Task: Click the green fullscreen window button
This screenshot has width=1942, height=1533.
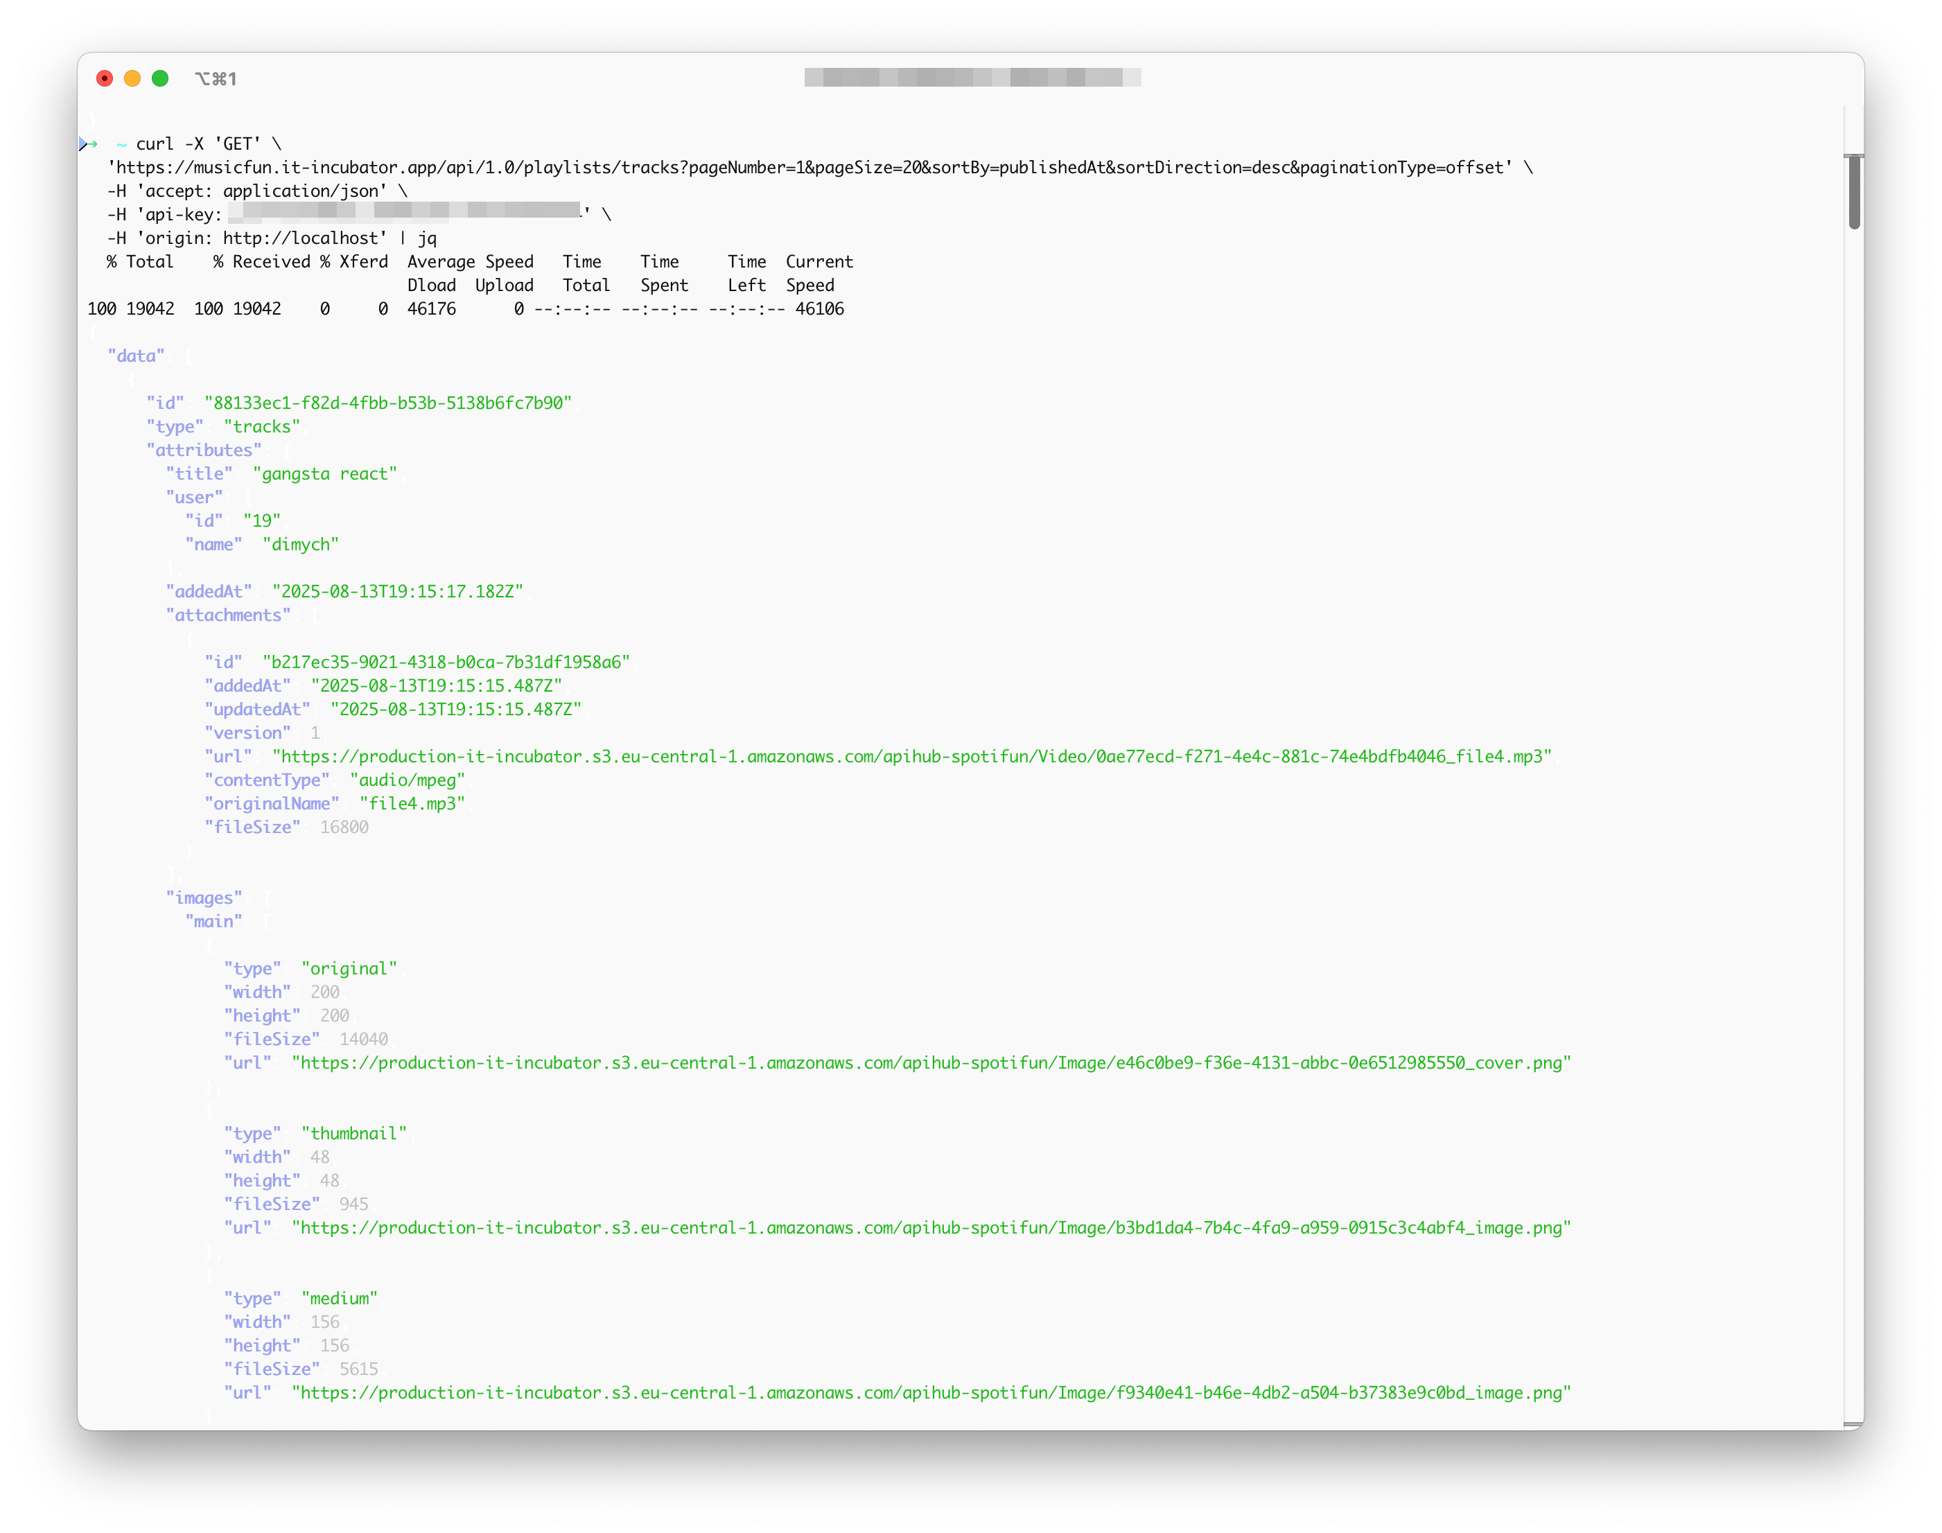Action: [x=161, y=78]
